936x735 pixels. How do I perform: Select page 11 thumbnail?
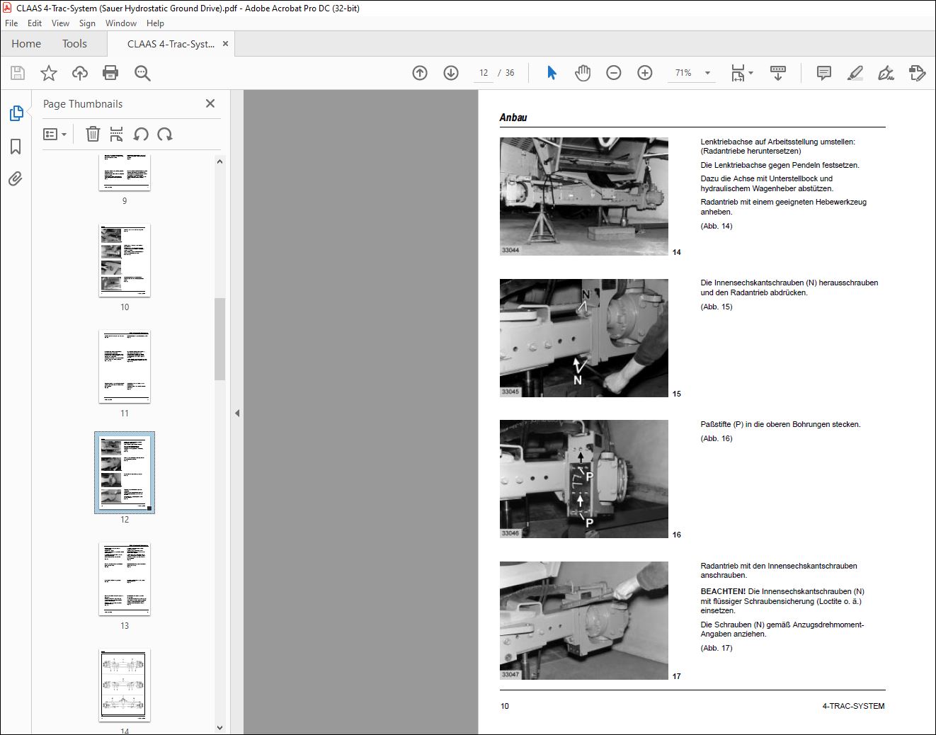[x=125, y=366]
